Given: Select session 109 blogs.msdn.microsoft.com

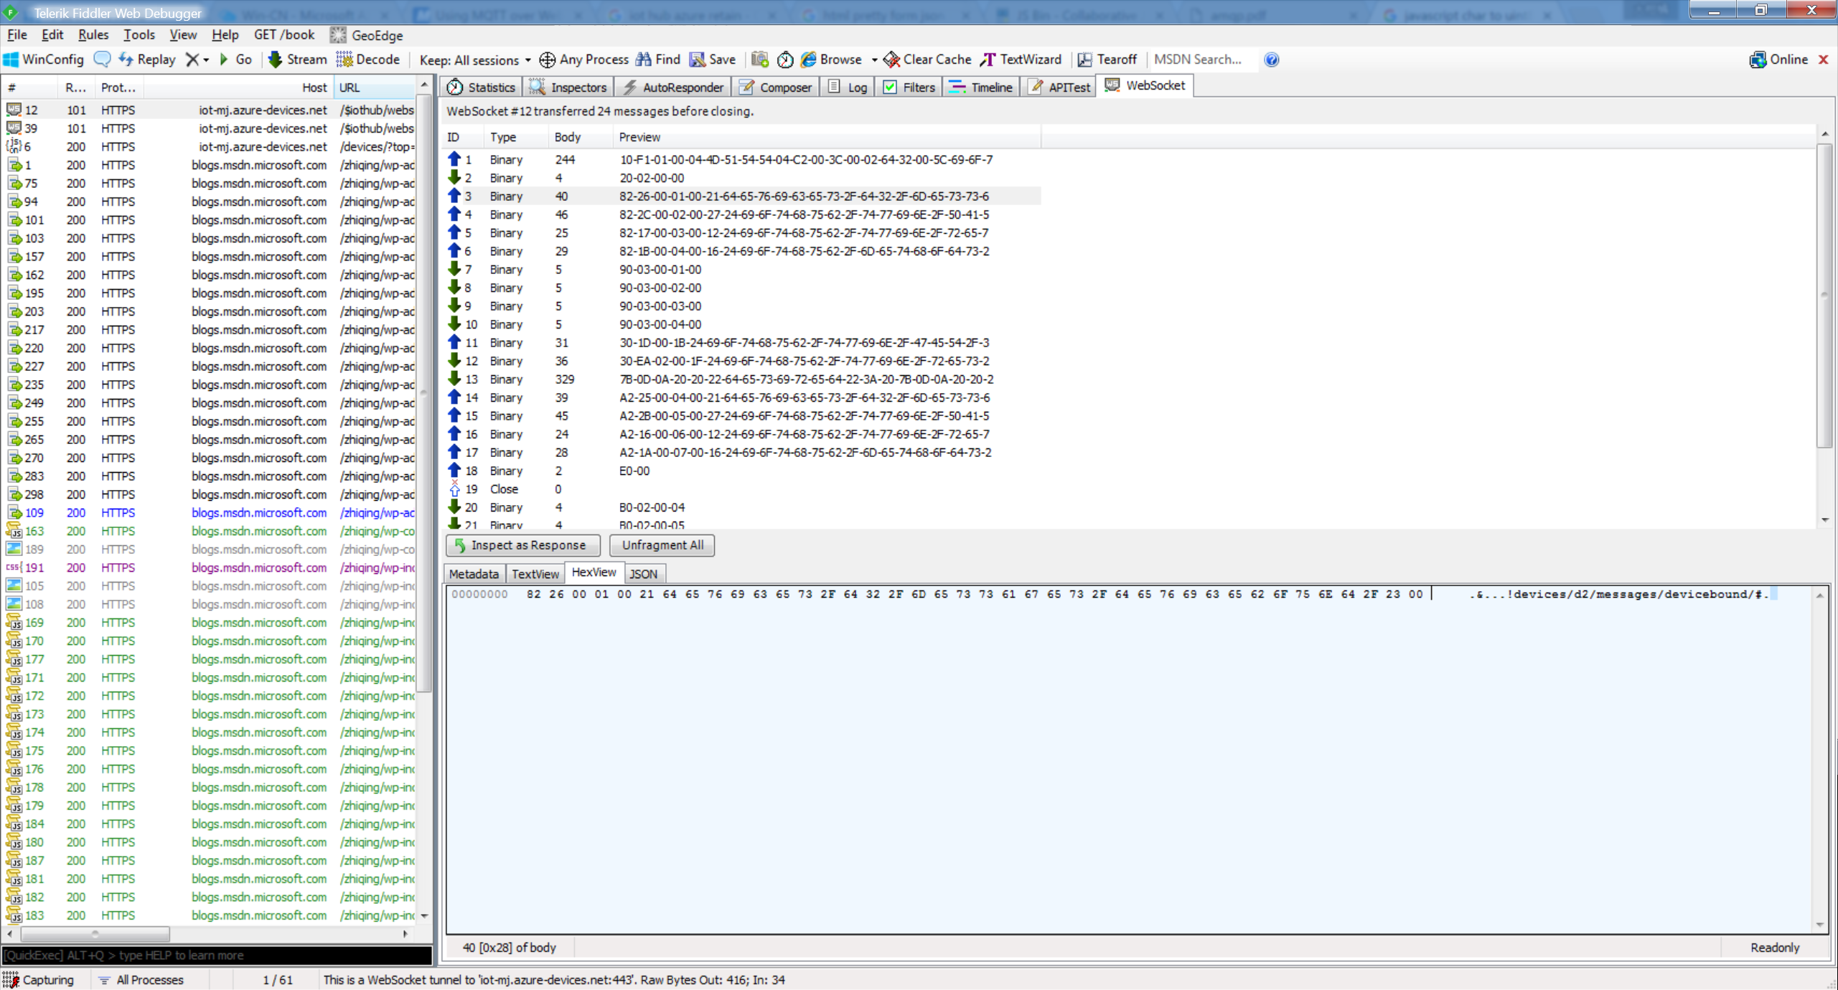Looking at the screenshot, I should [x=210, y=513].
